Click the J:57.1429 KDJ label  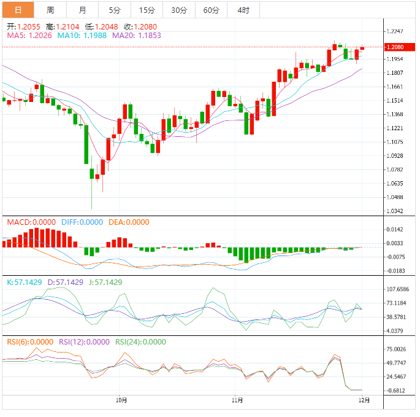tap(105, 283)
